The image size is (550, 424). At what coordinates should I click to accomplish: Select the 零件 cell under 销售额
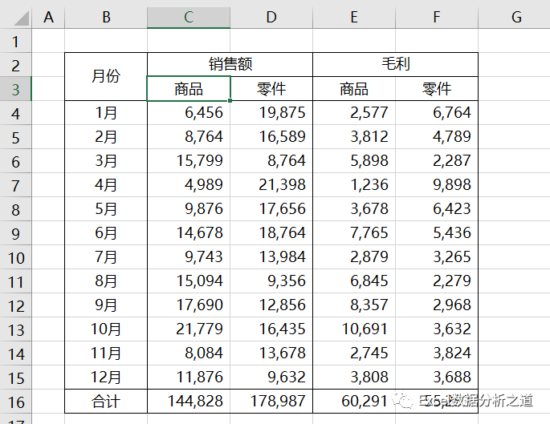pos(271,89)
